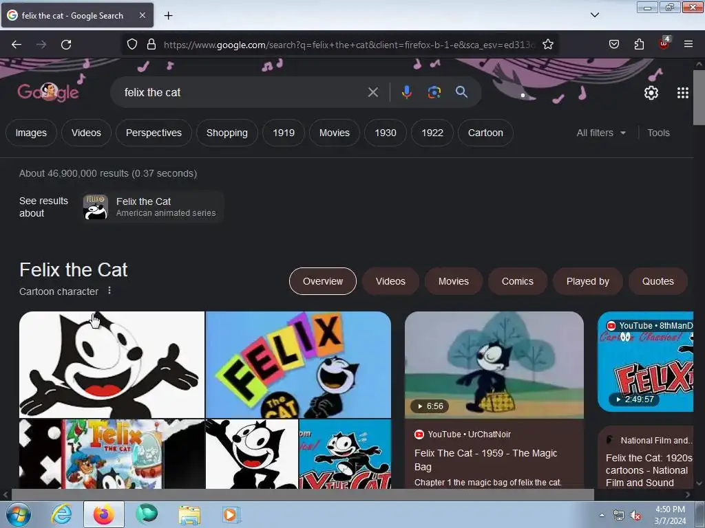Open Google quick settings gear

(x=651, y=93)
